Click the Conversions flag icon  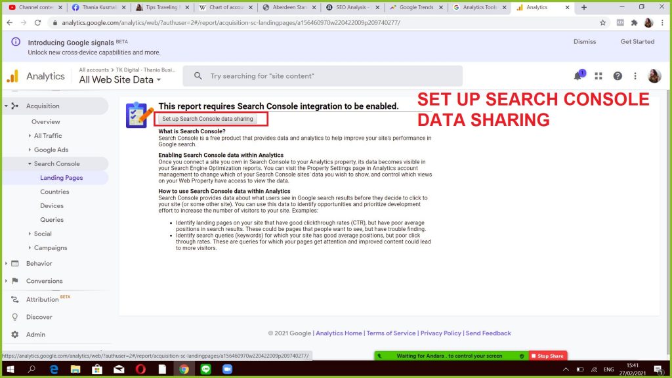[x=14, y=281]
